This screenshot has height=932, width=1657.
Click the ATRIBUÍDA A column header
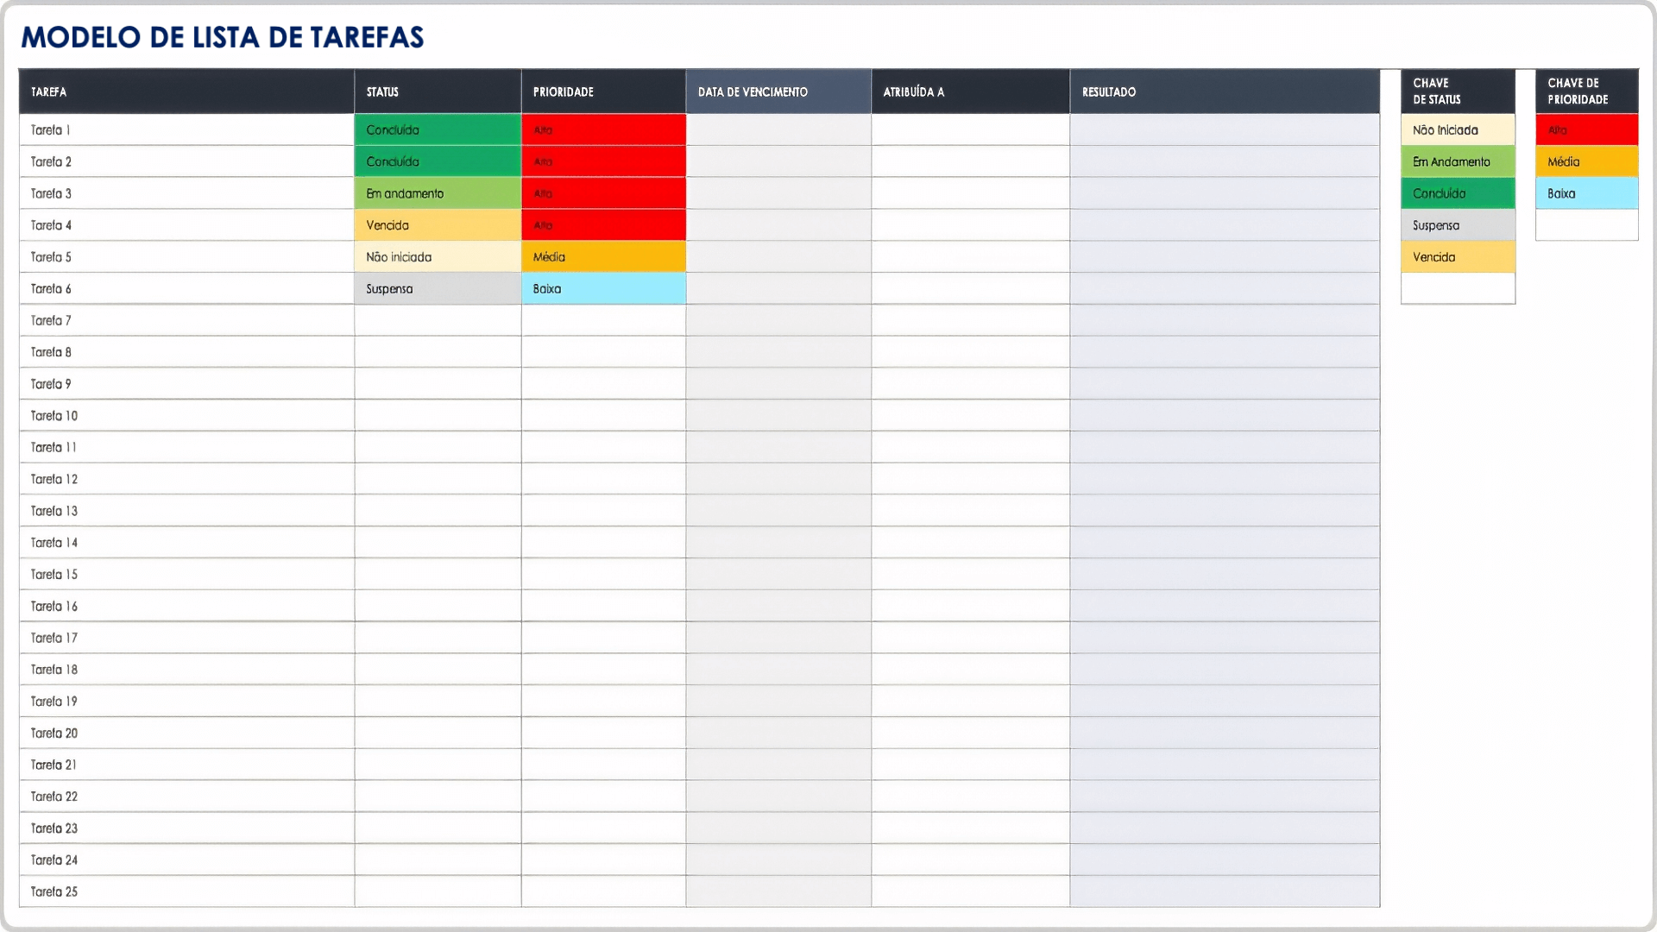pos(971,91)
